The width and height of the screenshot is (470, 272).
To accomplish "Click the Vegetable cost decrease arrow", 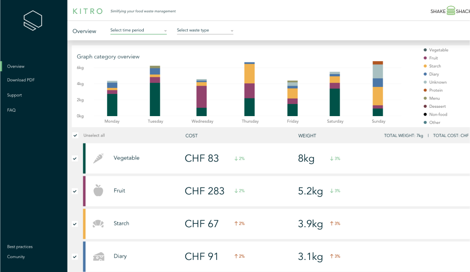I will 236,159.
